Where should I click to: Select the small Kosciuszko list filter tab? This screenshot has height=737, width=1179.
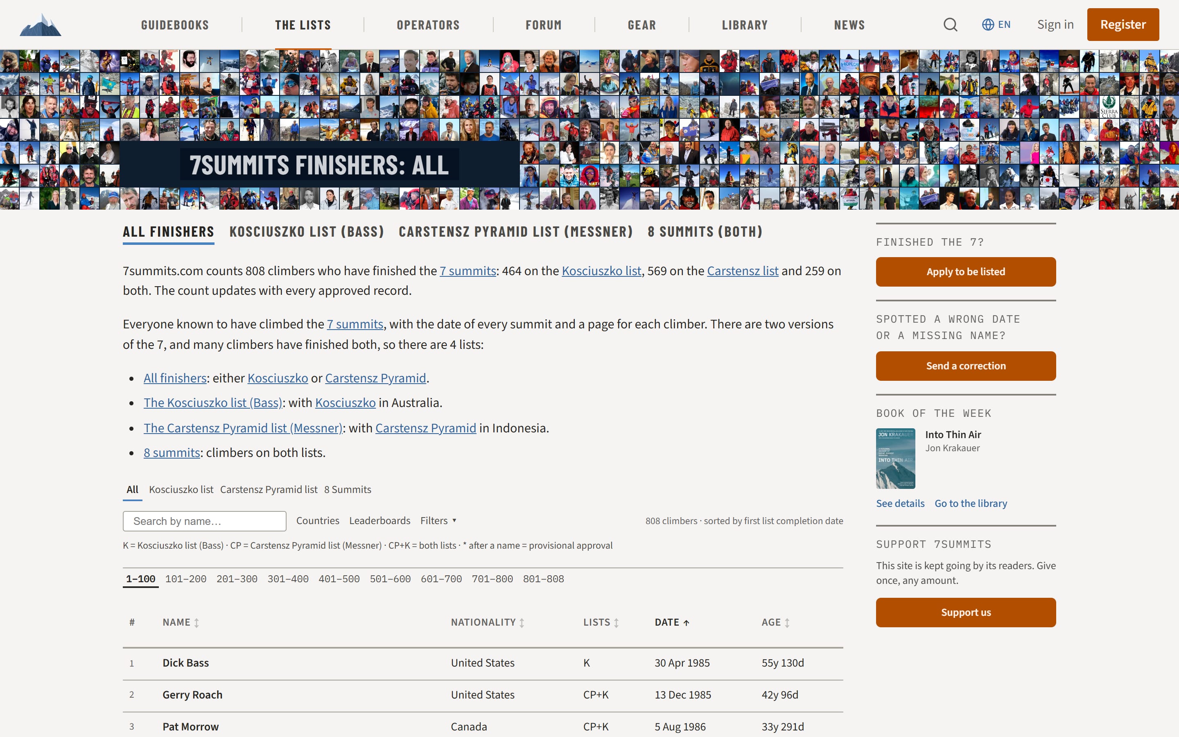[x=181, y=489]
